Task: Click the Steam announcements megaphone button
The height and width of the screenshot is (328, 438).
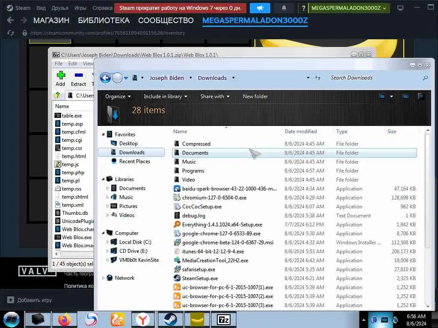Action: point(260,8)
